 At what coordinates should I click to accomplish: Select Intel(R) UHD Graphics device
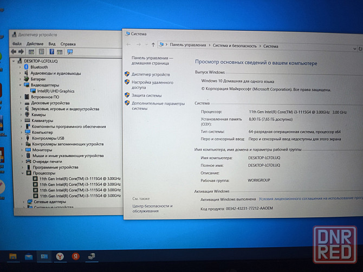[56, 91]
